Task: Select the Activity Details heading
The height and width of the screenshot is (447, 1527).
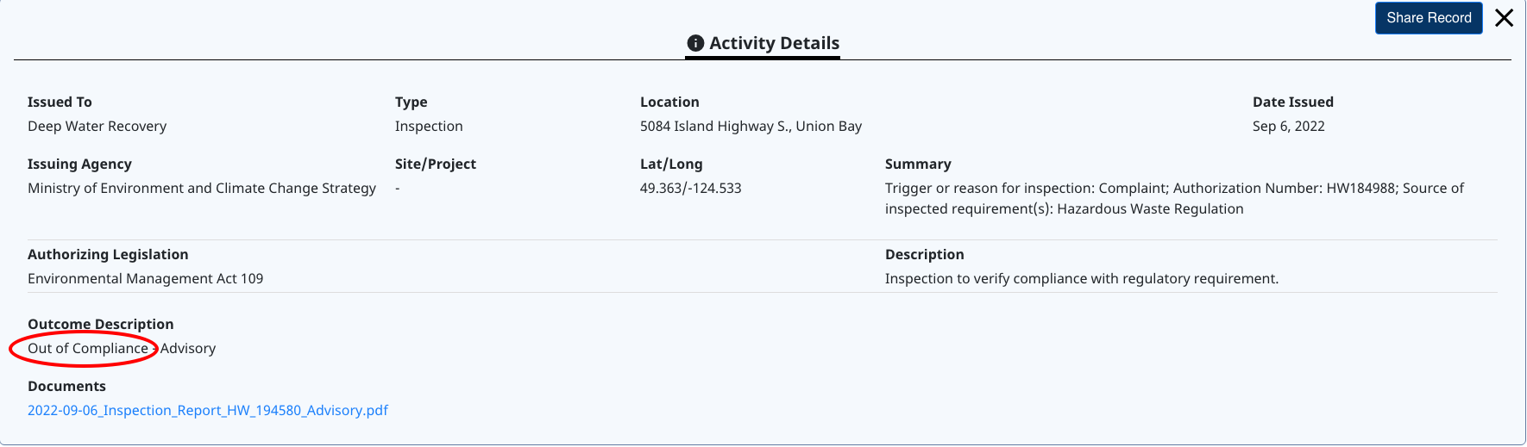Action: coord(774,43)
